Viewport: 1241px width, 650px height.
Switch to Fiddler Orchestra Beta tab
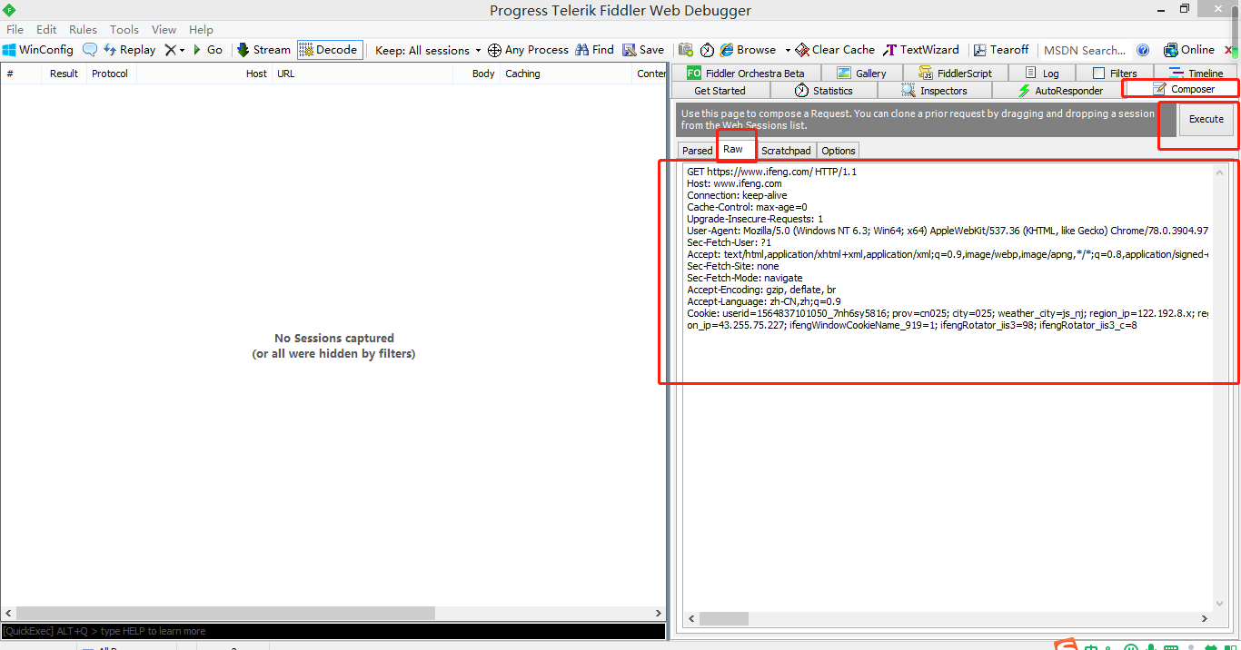click(746, 73)
